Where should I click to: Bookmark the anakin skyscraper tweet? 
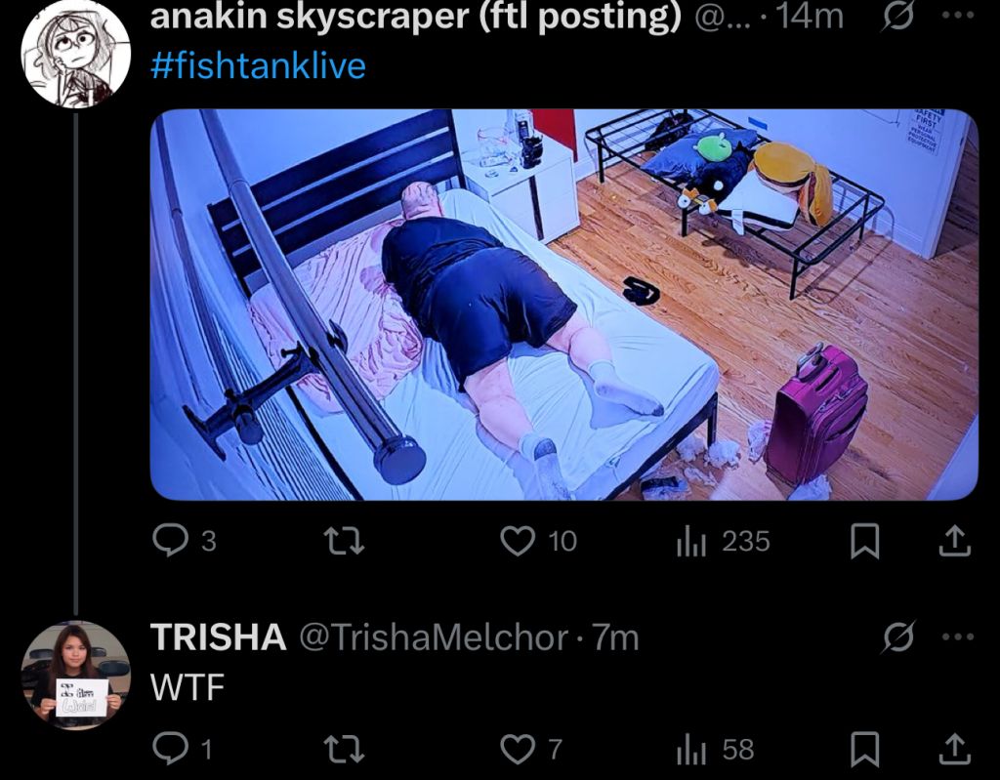click(865, 542)
